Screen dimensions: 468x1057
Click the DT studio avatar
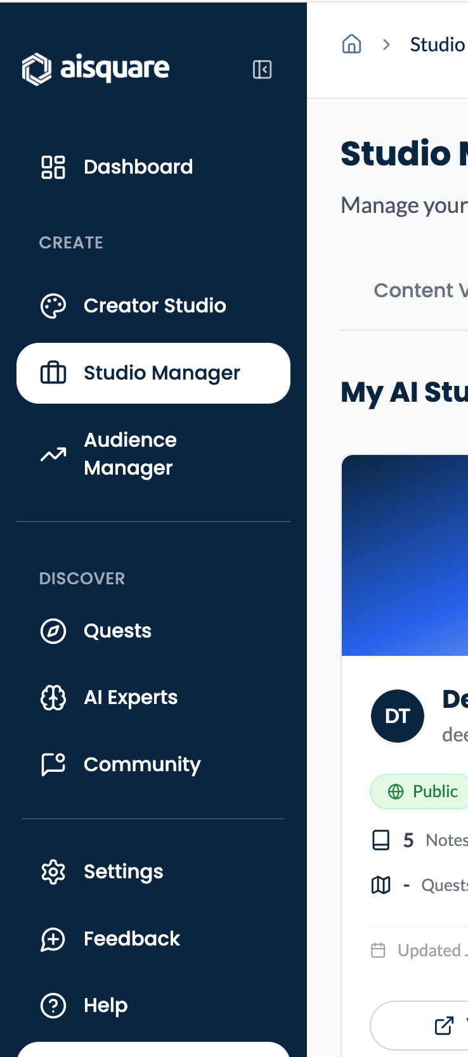coord(398,716)
